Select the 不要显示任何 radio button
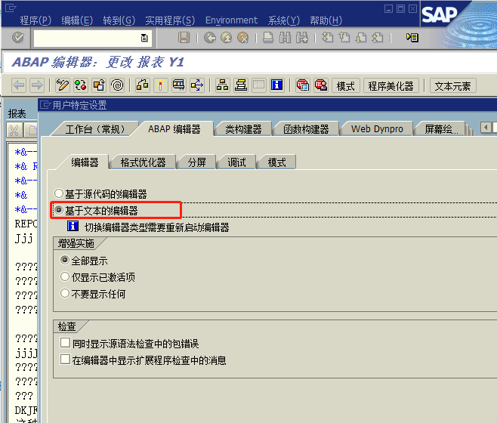 65,293
